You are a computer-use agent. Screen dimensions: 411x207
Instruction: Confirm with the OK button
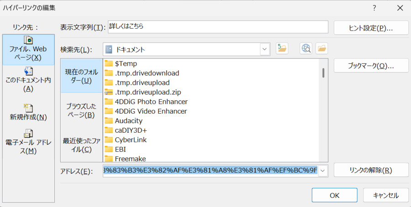tap(334, 195)
